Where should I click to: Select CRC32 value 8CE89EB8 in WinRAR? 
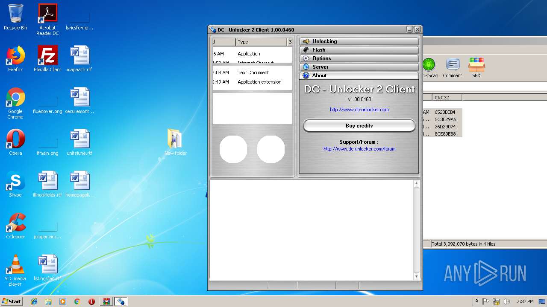pos(445,134)
